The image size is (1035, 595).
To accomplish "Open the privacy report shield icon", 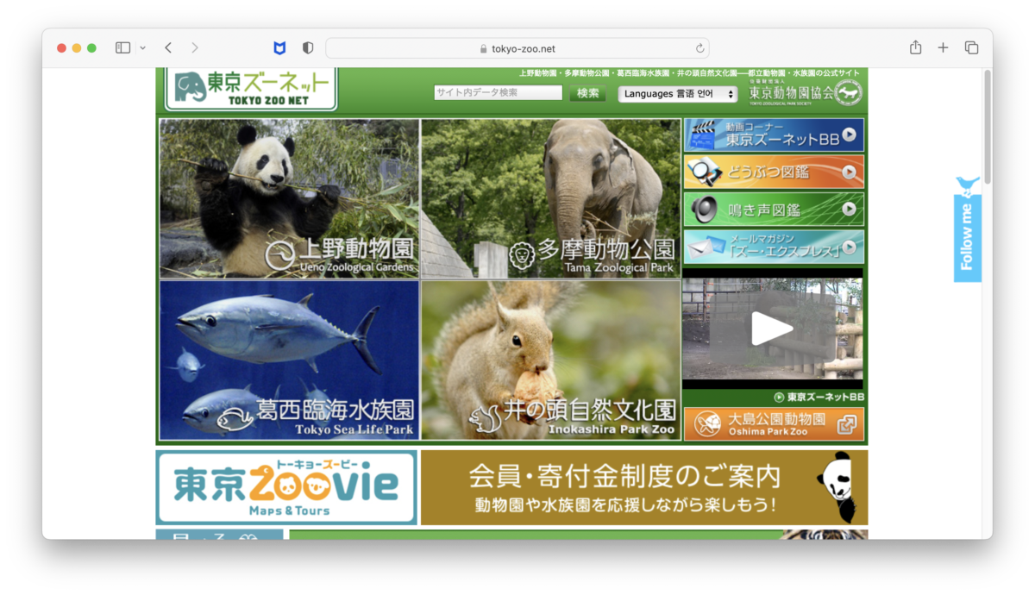I will click(308, 48).
